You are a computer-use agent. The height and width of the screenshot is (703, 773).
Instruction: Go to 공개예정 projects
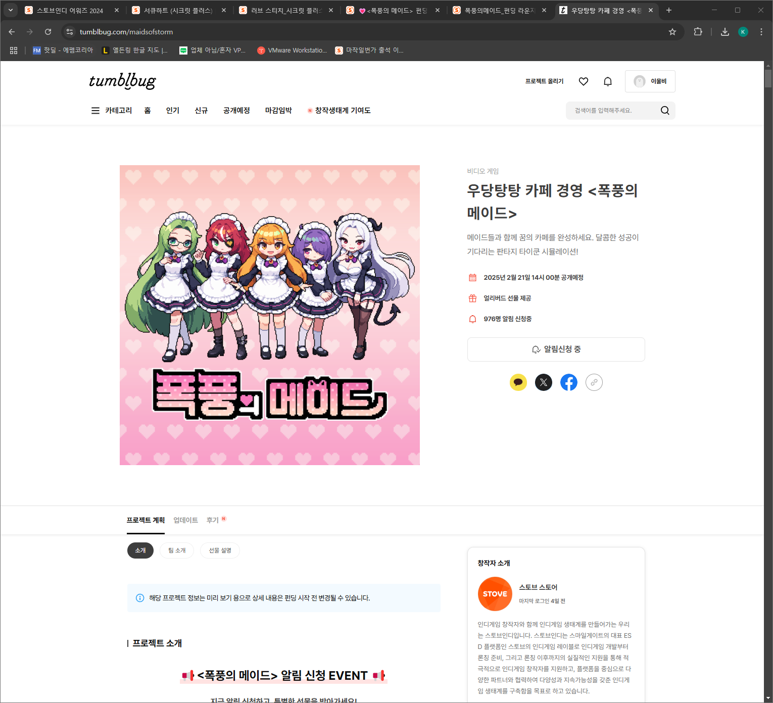click(x=236, y=111)
